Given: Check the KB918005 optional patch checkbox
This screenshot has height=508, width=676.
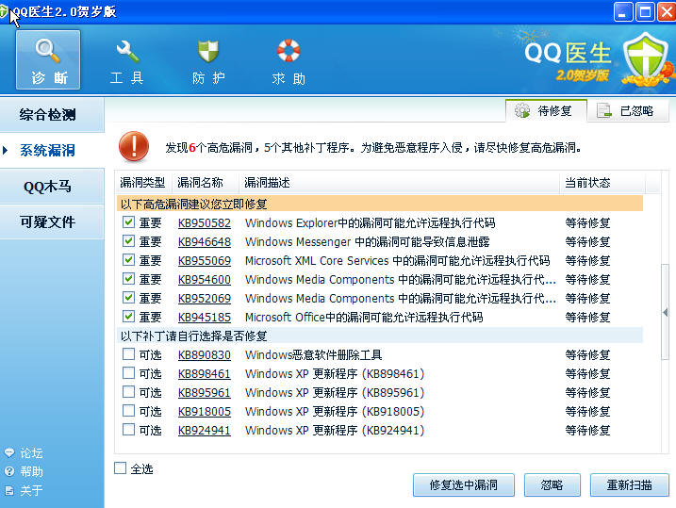Looking at the screenshot, I should 128,411.
